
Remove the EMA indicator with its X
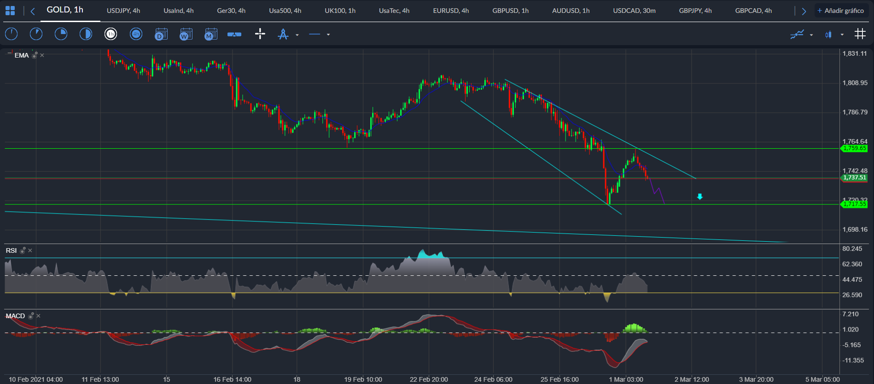(42, 55)
